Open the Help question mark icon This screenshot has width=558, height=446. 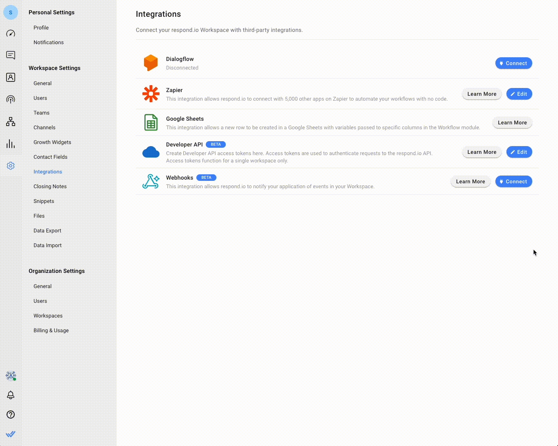(x=11, y=414)
